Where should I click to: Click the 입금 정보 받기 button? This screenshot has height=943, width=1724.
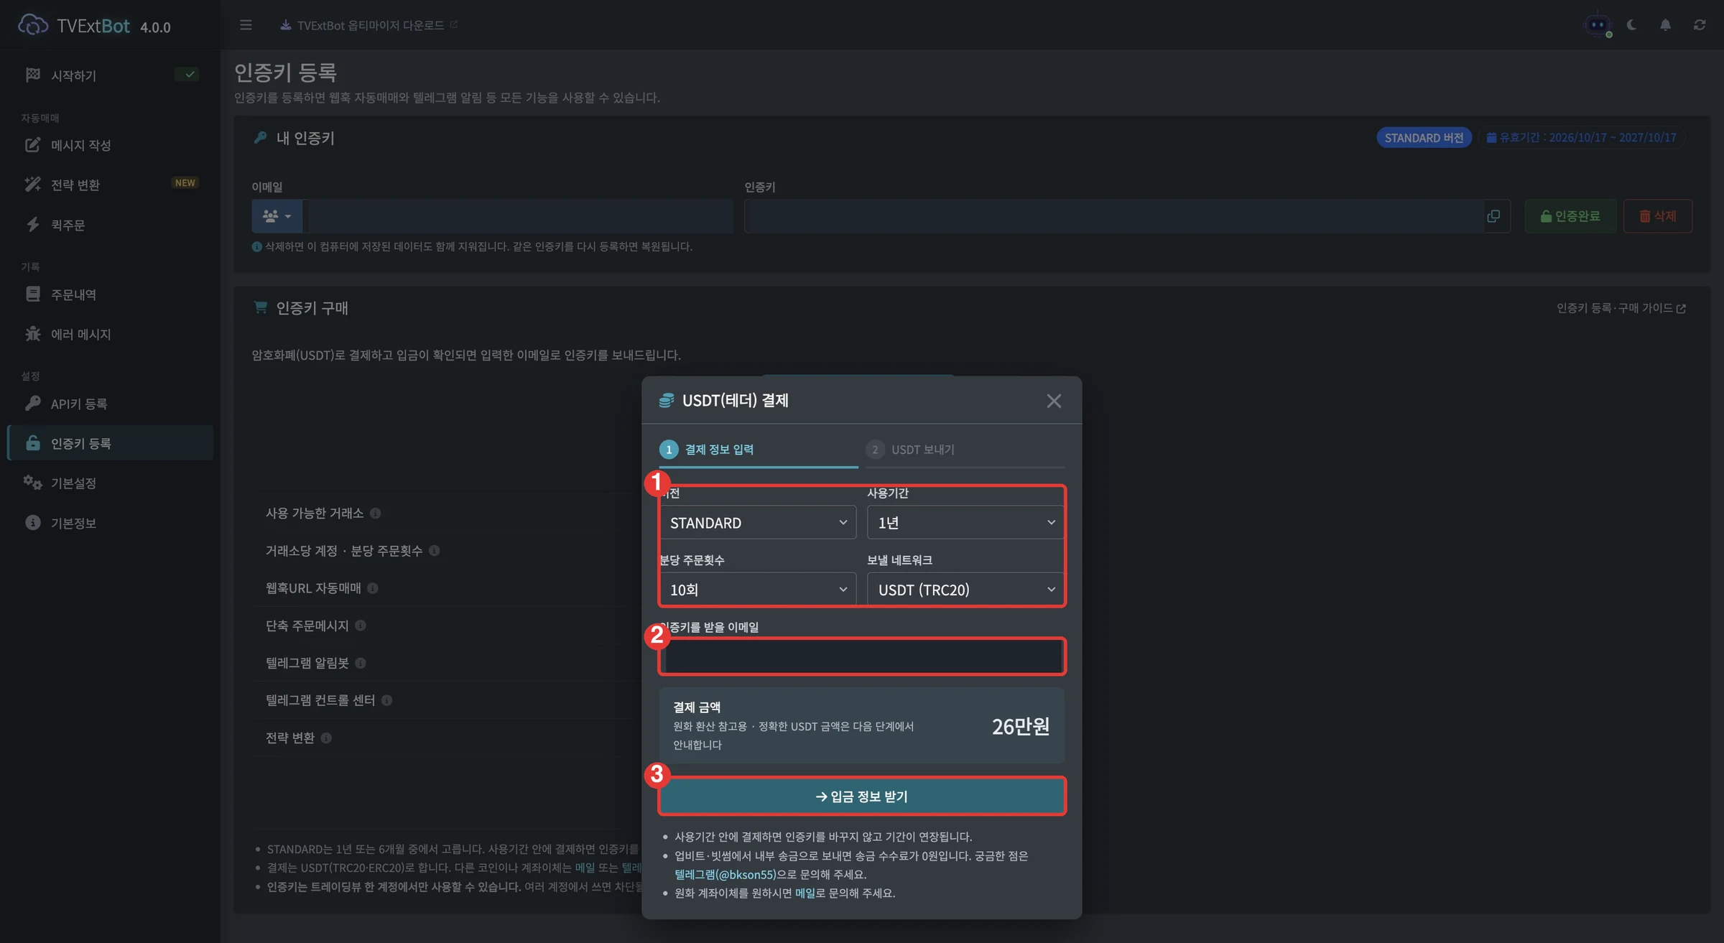[861, 796]
